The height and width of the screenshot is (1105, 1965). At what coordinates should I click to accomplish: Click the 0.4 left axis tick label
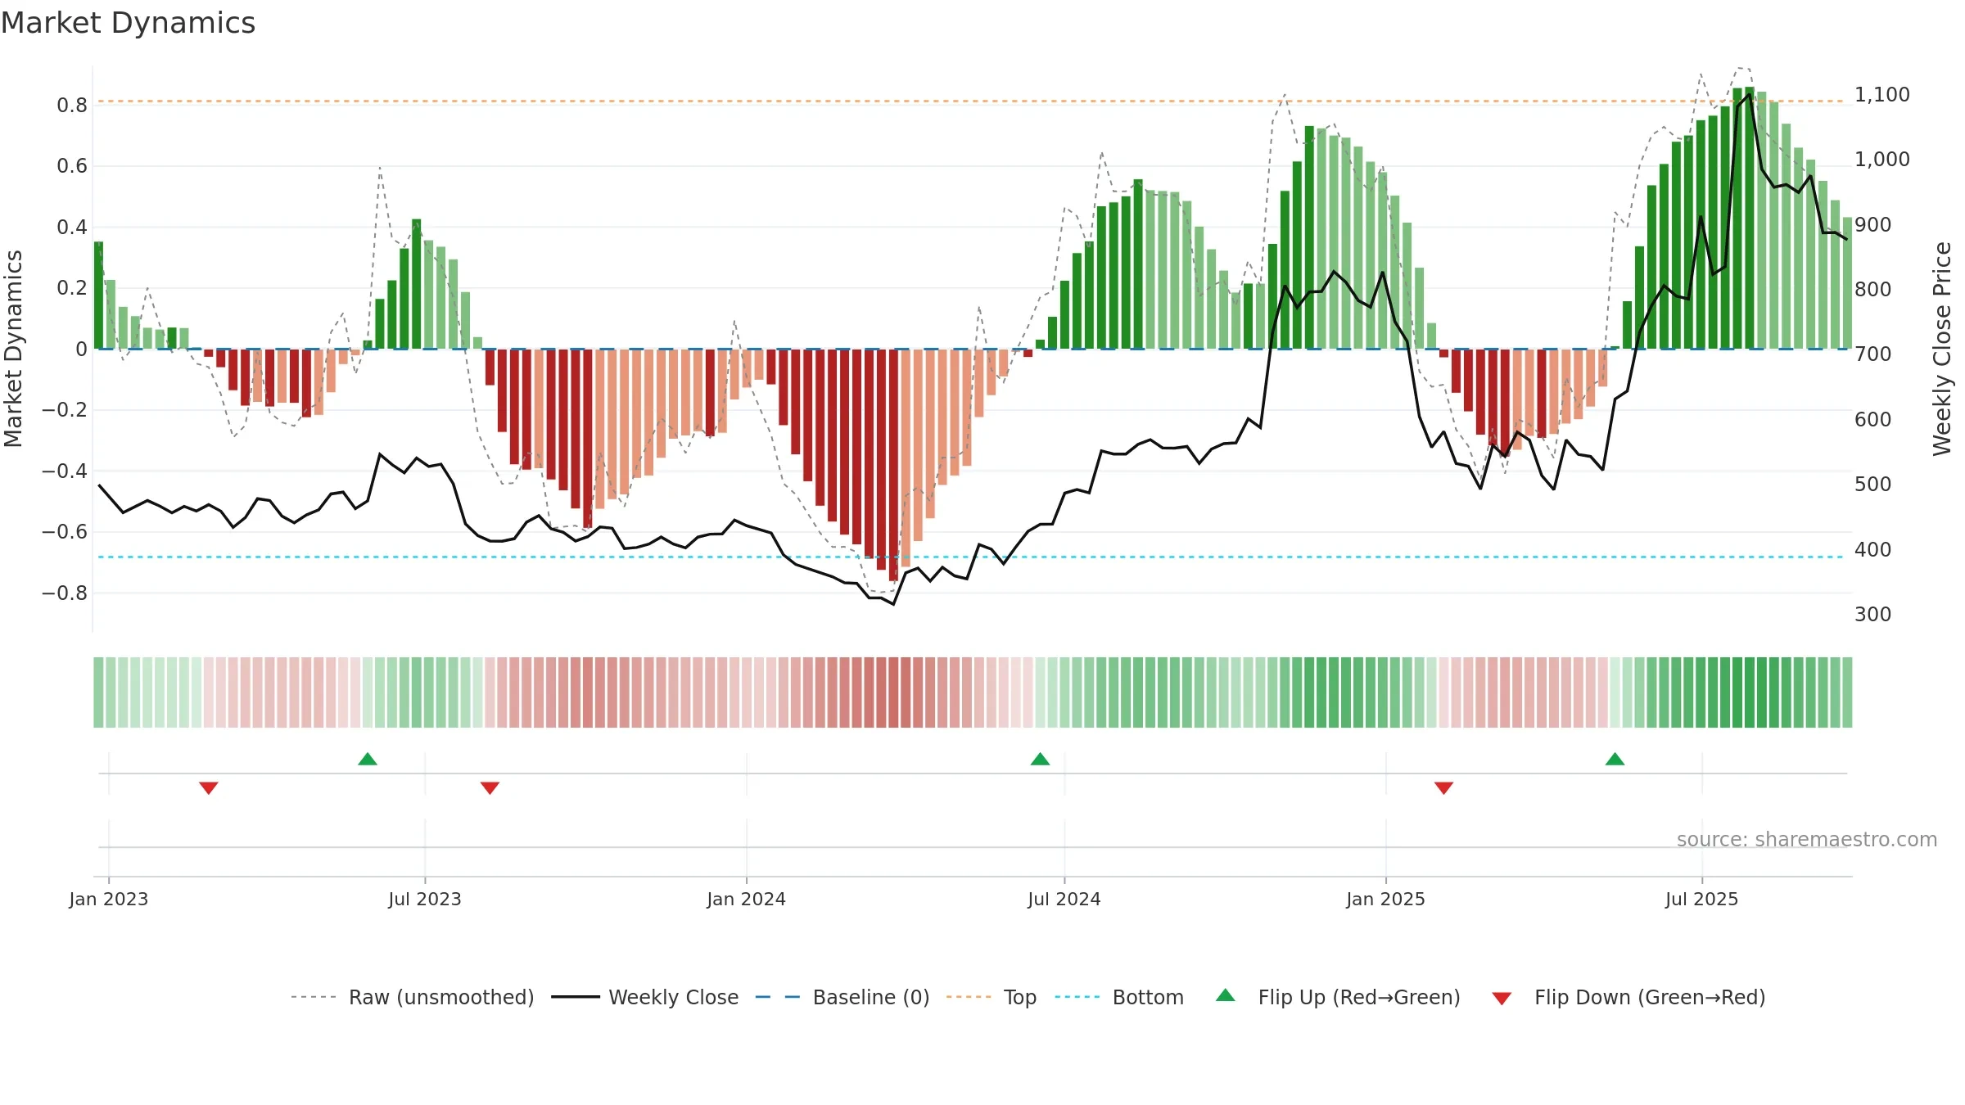[x=72, y=227]
